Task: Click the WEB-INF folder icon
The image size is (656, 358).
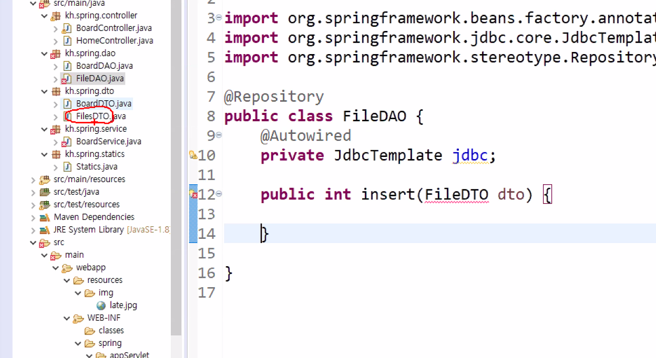Action: tap(78, 318)
